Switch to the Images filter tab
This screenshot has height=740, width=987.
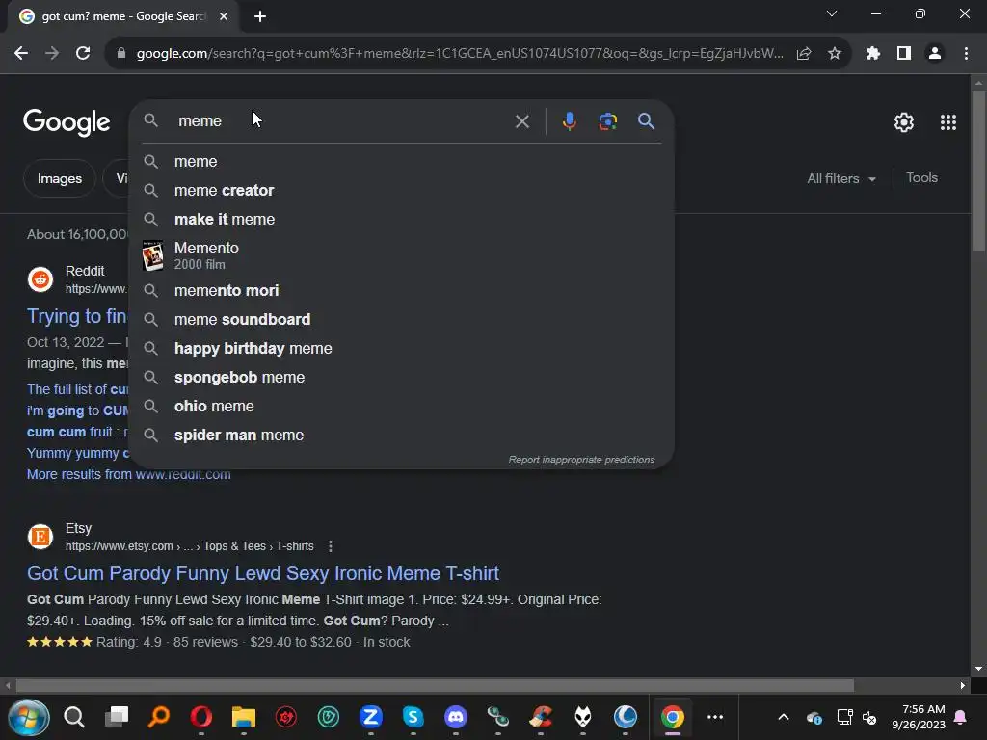[59, 178]
